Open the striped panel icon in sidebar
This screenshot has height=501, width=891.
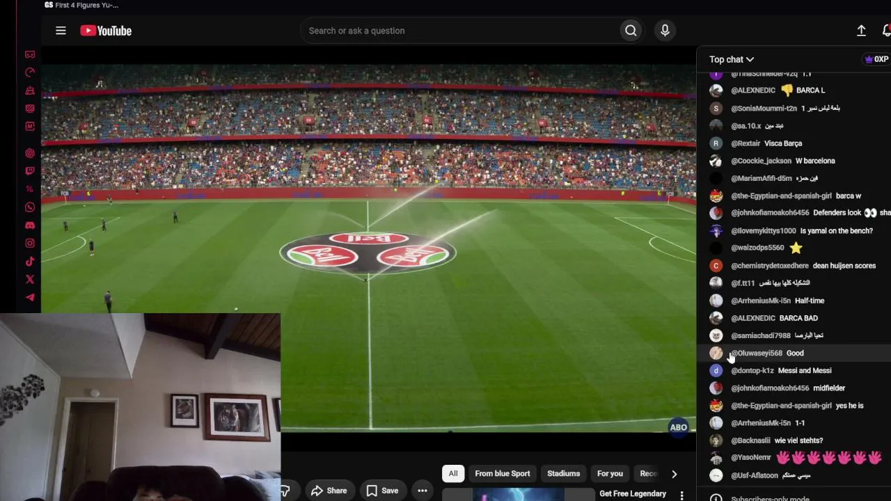tap(30, 109)
